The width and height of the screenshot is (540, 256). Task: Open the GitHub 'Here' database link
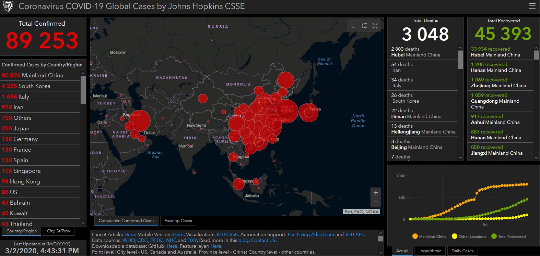coord(172,246)
